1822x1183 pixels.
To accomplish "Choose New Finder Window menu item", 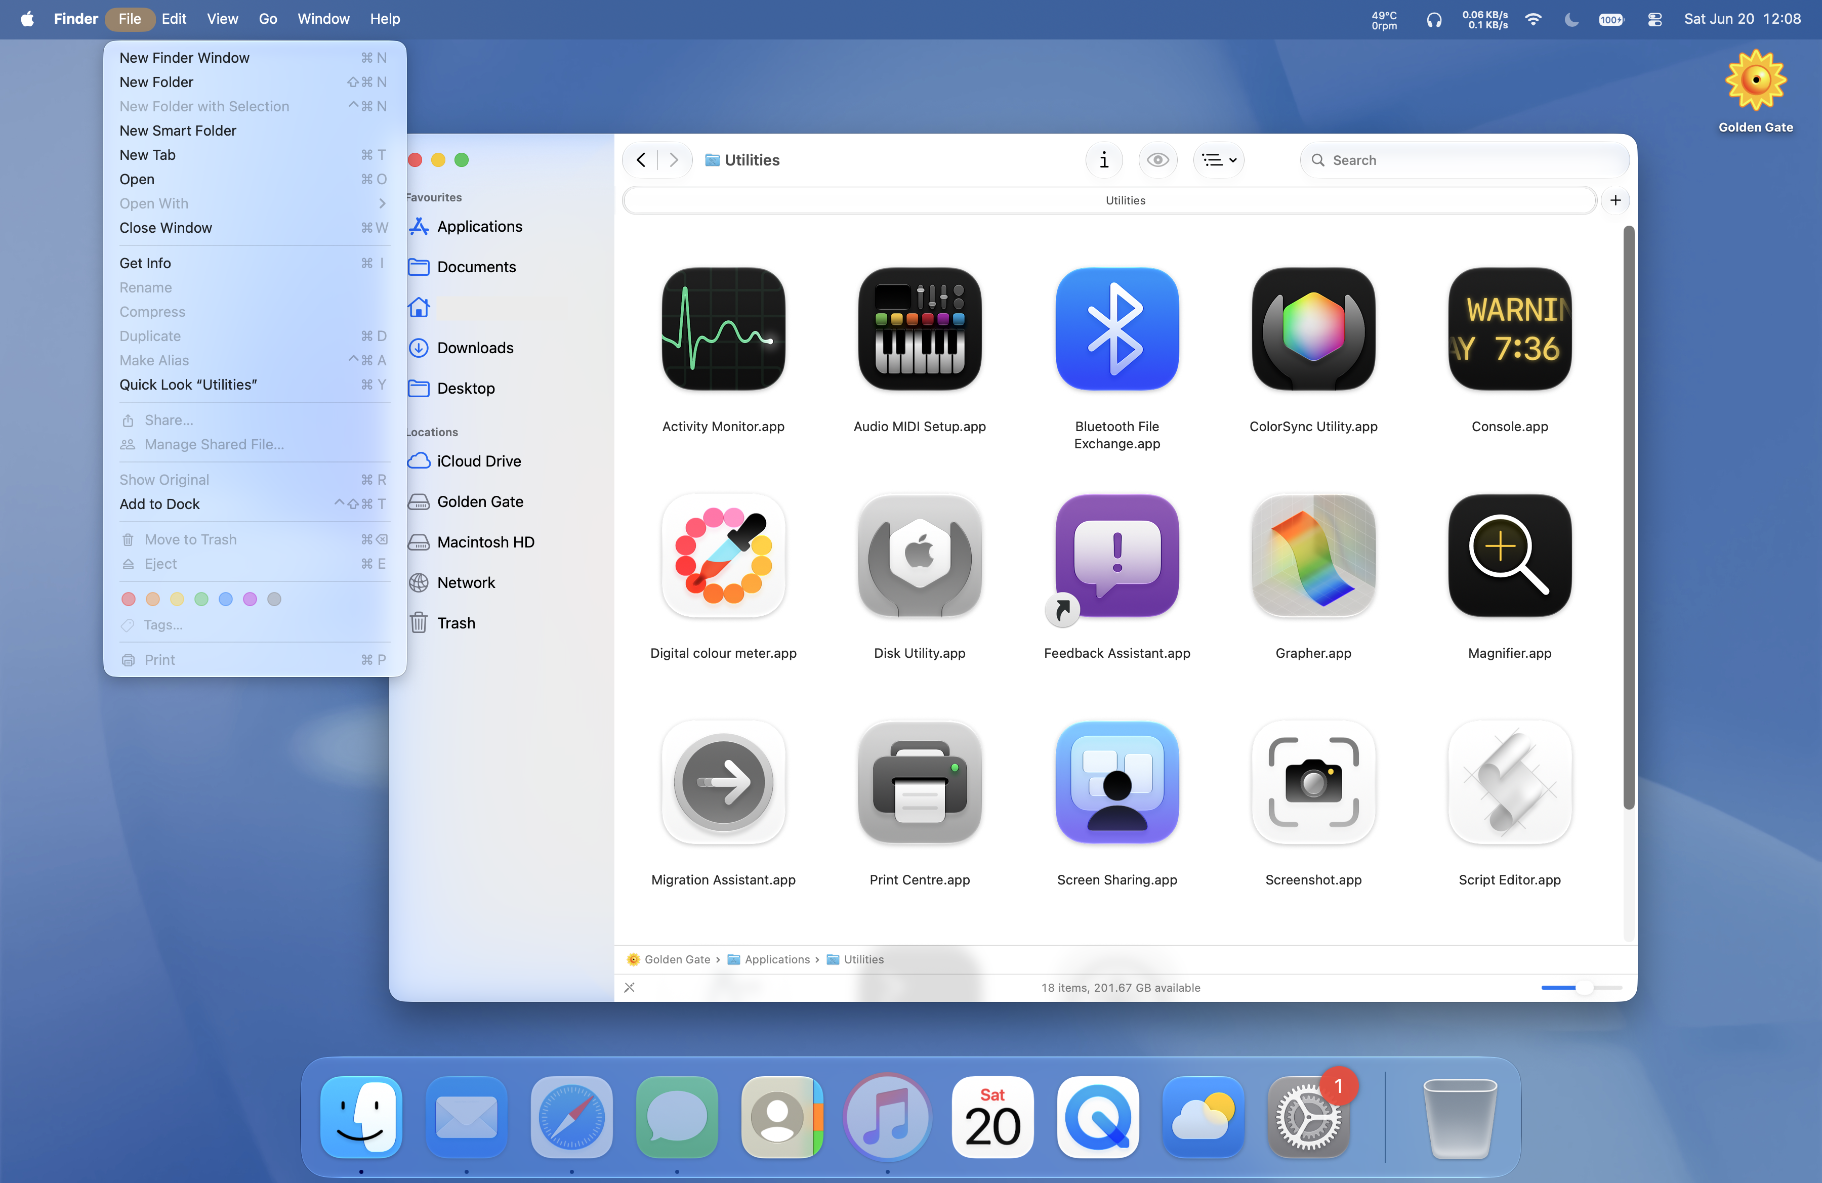I will (x=254, y=57).
